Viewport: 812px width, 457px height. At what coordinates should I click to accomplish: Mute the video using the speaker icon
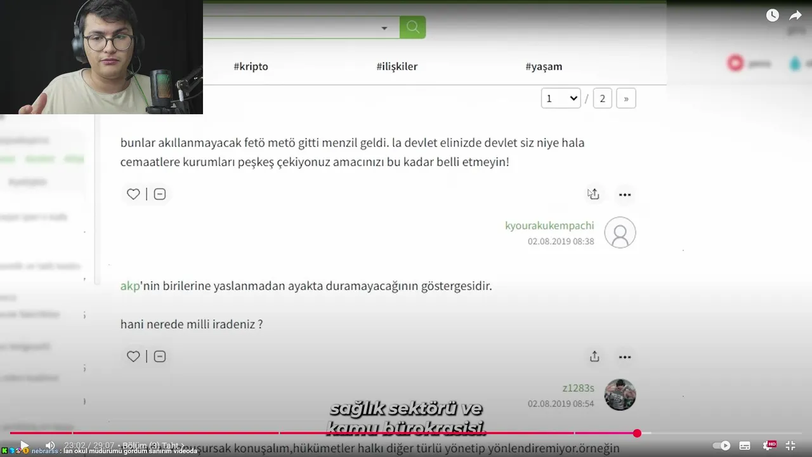[x=50, y=446]
